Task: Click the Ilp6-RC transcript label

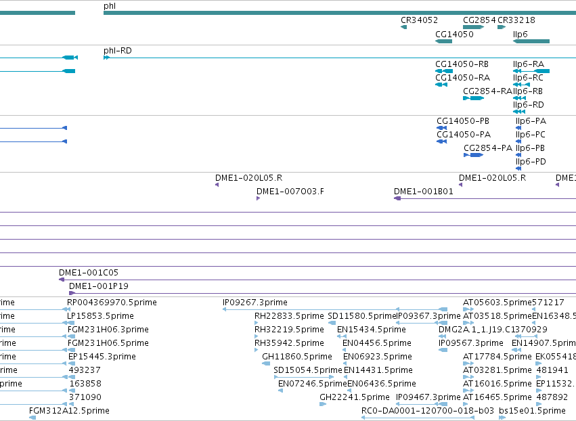Action: 528,78
